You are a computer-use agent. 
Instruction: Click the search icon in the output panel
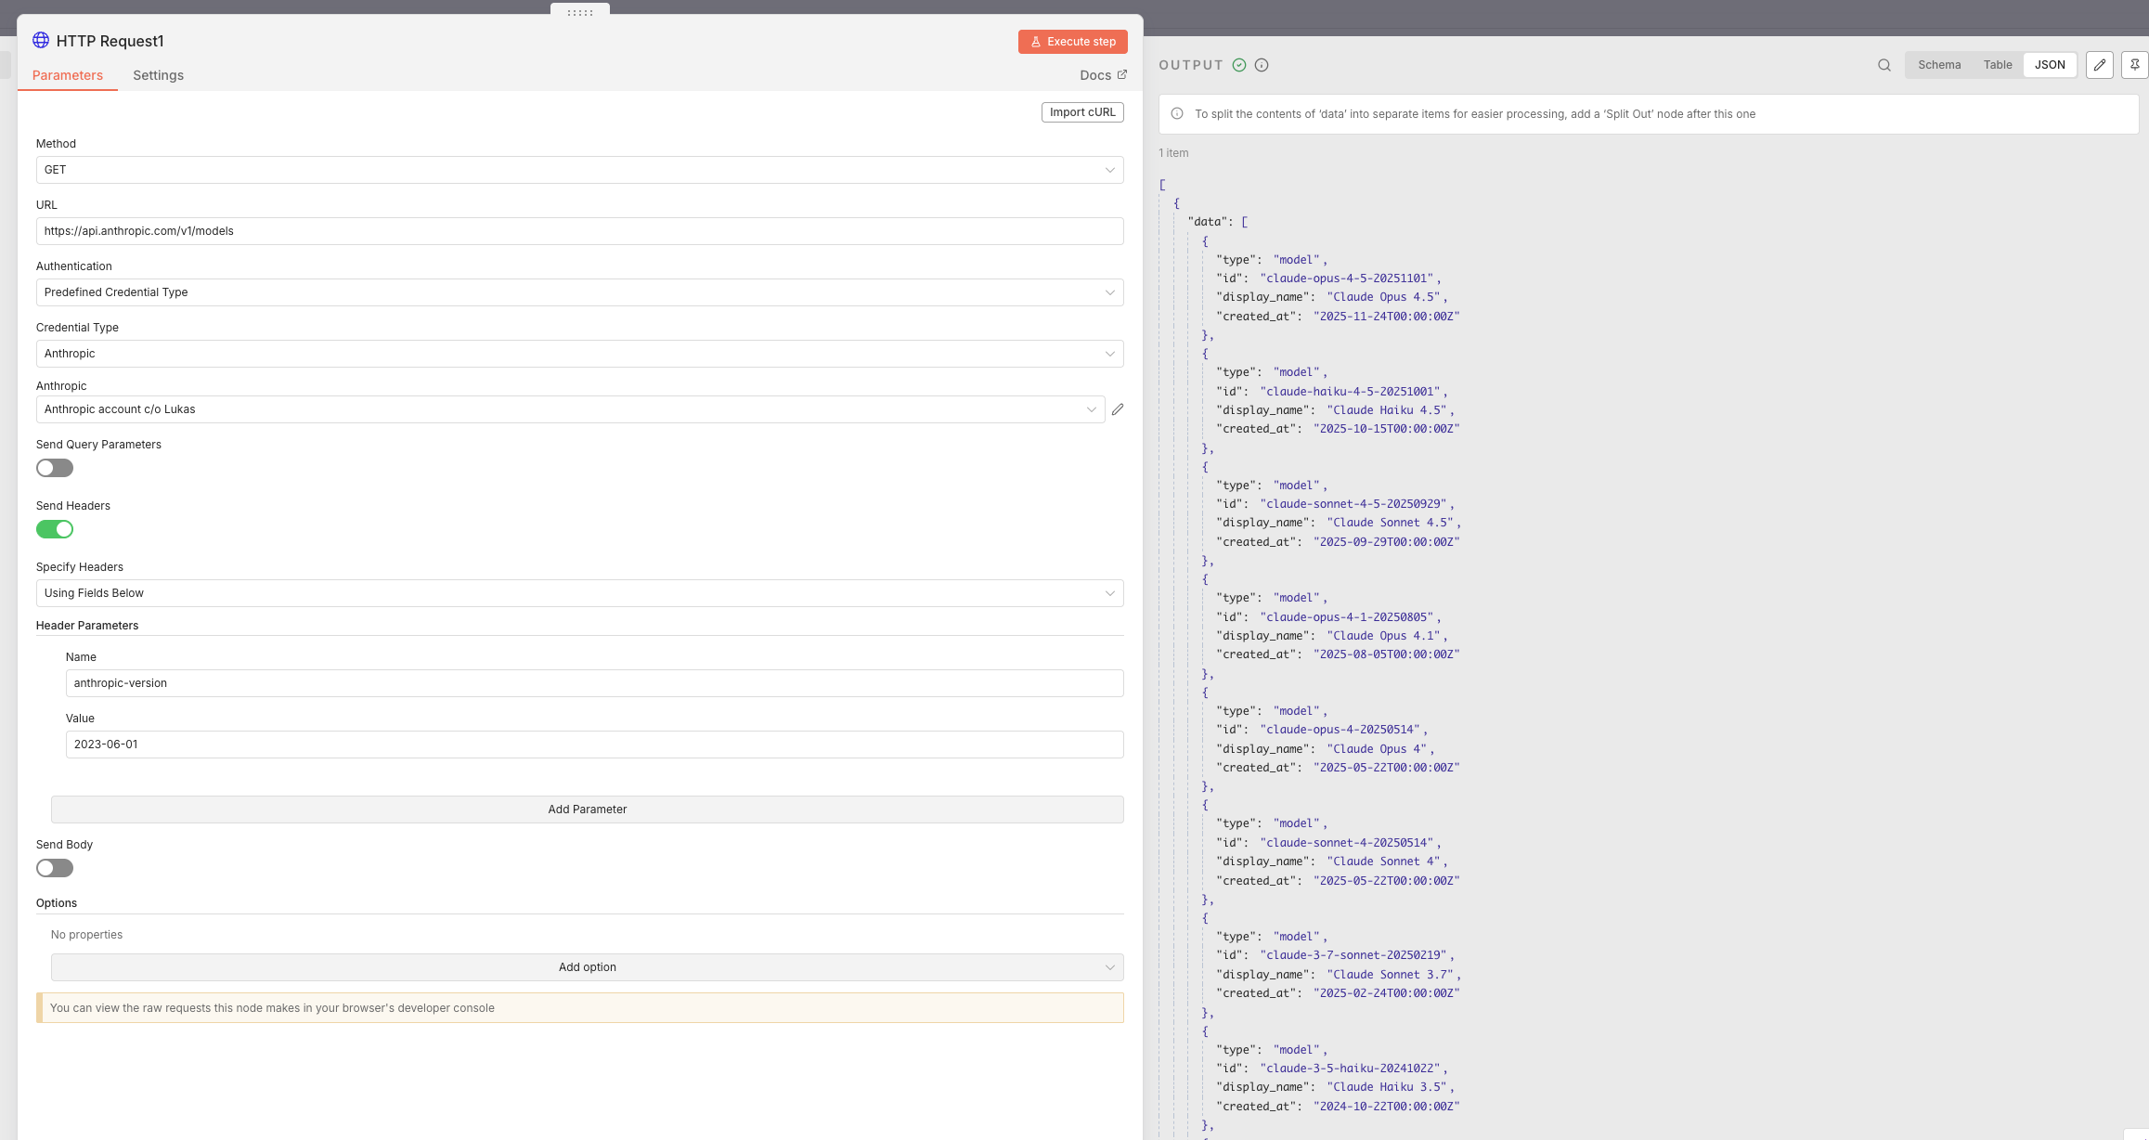click(x=1884, y=65)
